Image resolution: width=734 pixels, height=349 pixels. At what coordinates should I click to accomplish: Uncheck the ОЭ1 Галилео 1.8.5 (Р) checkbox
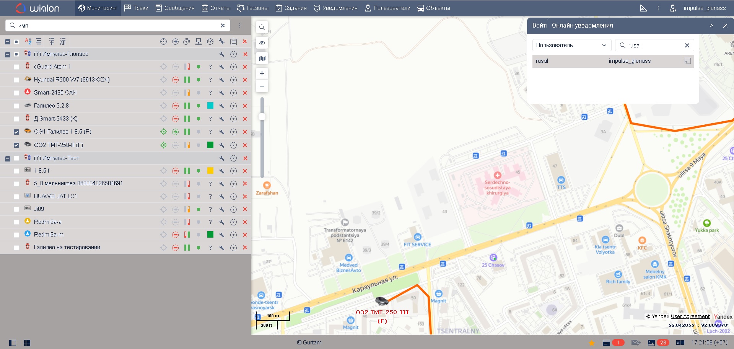coord(16,132)
